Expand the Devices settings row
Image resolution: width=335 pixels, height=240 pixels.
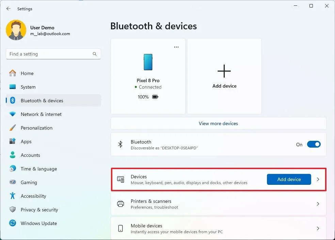point(318,179)
